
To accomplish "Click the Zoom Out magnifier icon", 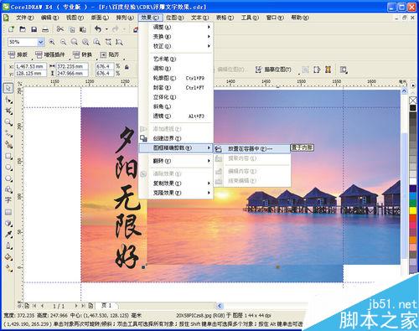I will click(64, 42).
